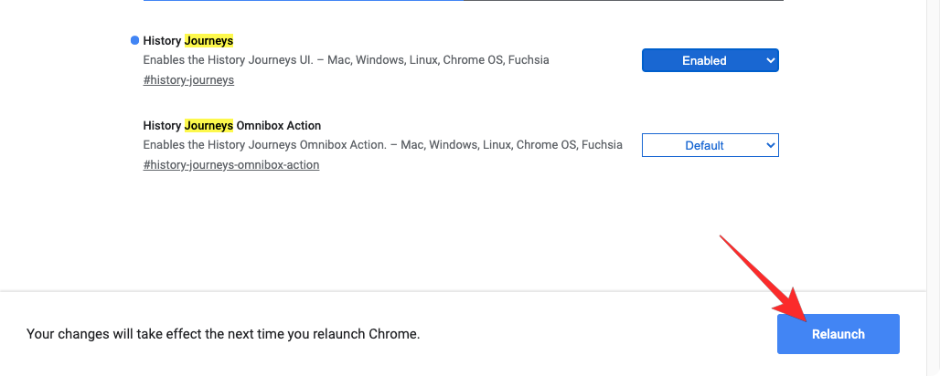The width and height of the screenshot is (940, 376).
Task: Click the highlighted Journeys word in first title
Action: click(209, 40)
